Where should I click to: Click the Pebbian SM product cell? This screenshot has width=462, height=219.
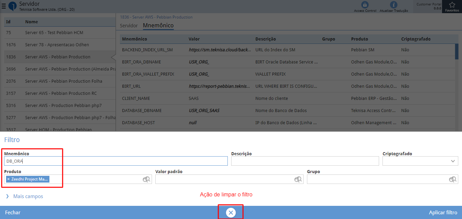(362, 50)
